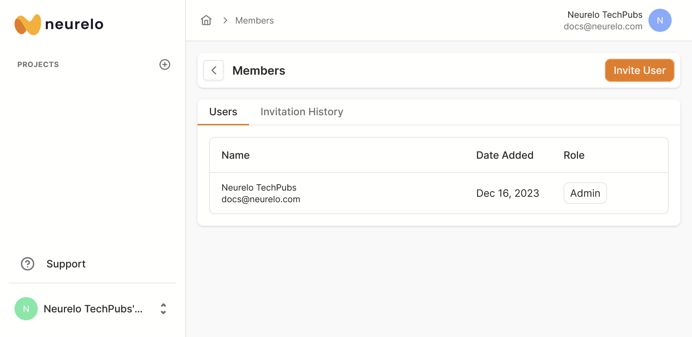
Task: Add a new project with plus icon
Action: 165,65
